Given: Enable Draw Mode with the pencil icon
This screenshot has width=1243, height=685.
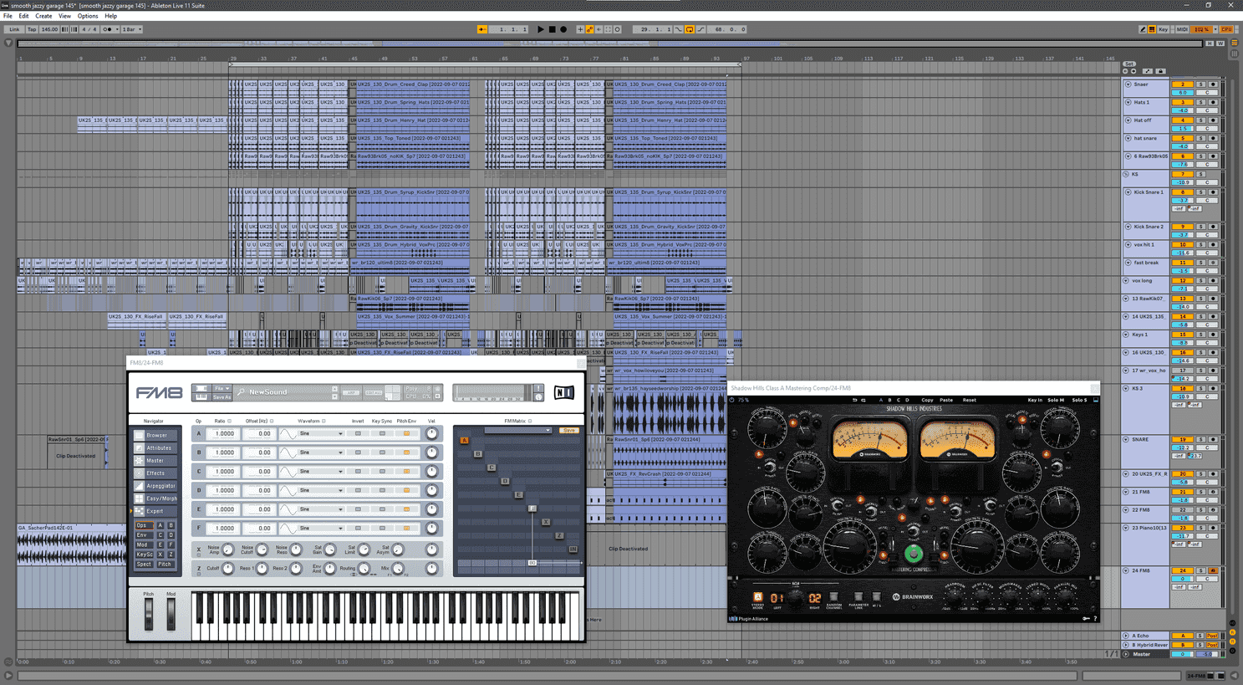Looking at the screenshot, I should [1143, 29].
